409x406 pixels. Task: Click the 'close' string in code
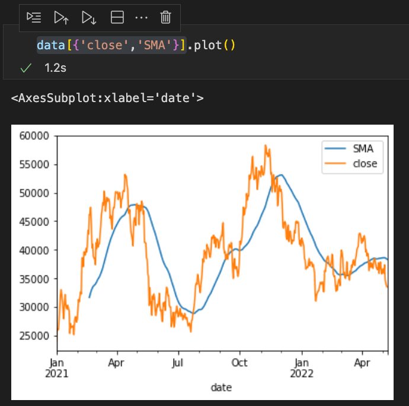click(x=104, y=45)
